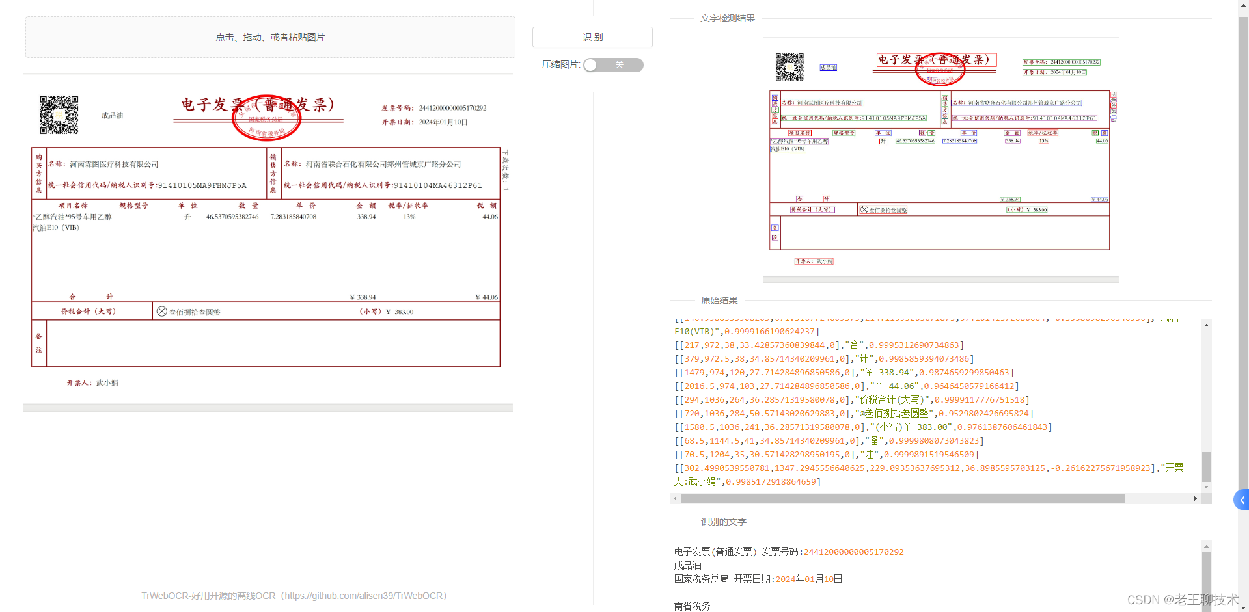1249x612 pixels.
Task: Click the circled stamp in detection preview
Action: 940,70
